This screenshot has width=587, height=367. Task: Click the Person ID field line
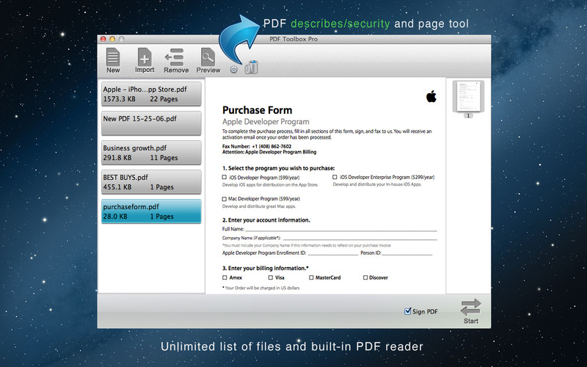tap(407, 254)
